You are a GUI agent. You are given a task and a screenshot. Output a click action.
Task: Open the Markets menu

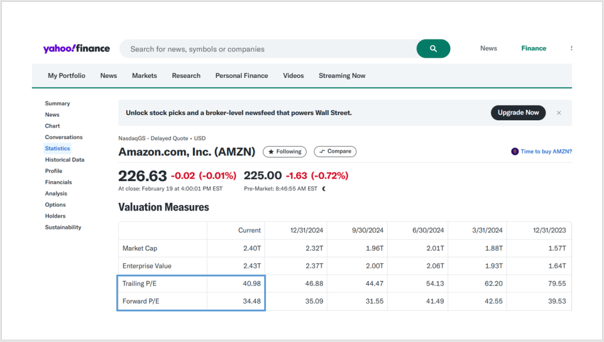(145, 75)
